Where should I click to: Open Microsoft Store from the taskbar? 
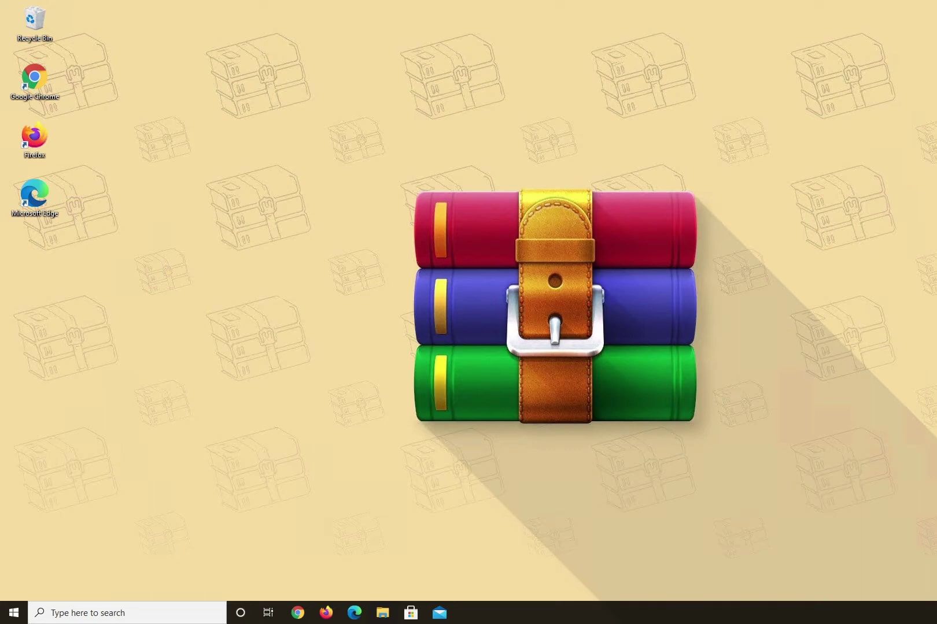tap(411, 612)
